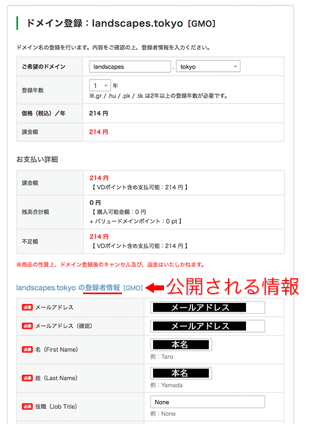The image size is (328, 424).
Task: Click the black 214 円 price value
Action: click(x=98, y=113)
